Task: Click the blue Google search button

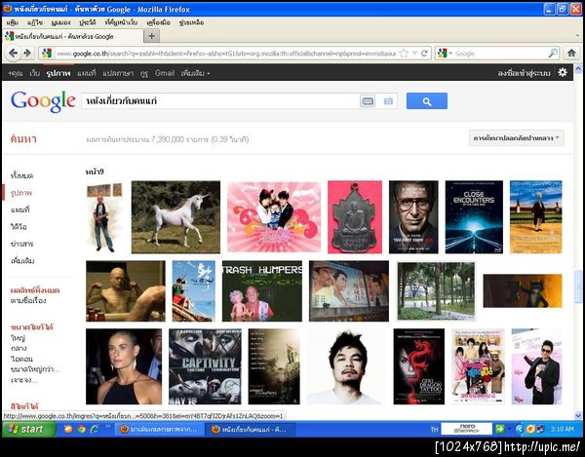Action: pyautogui.click(x=427, y=101)
